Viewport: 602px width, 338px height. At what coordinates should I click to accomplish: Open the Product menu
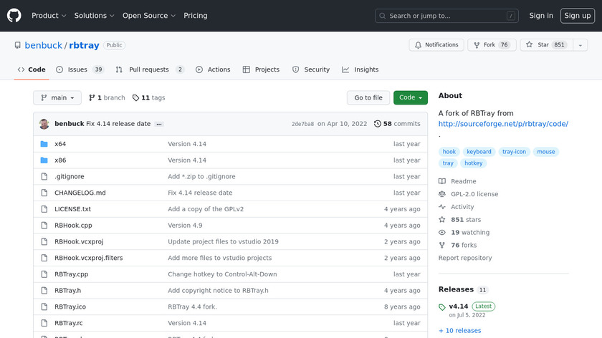pos(49,16)
